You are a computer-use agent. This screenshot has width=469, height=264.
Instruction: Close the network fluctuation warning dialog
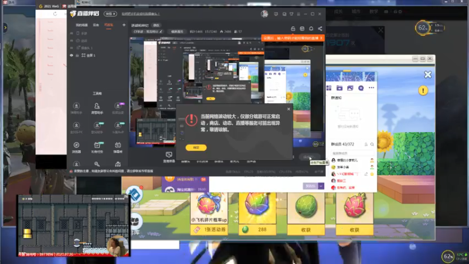(288, 109)
